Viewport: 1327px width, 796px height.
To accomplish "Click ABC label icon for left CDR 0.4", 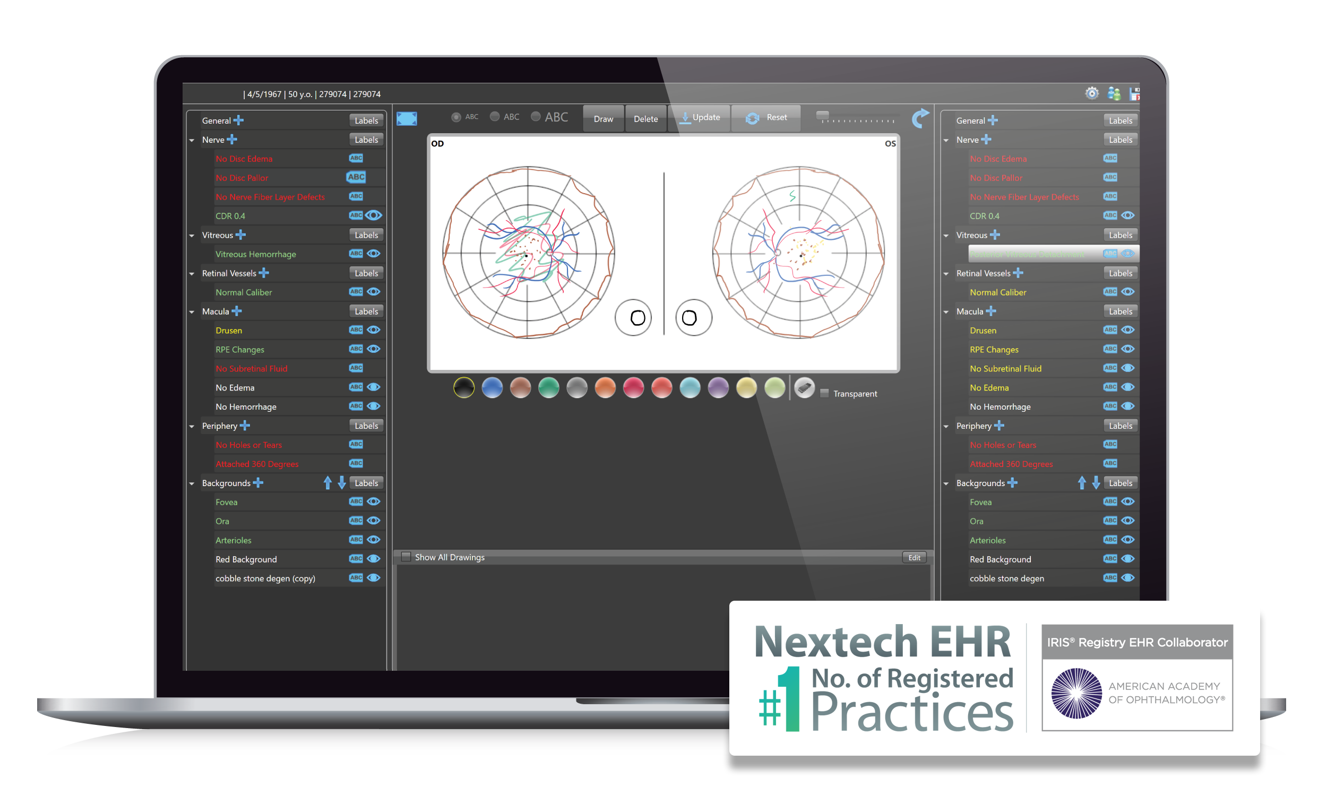I will (356, 215).
